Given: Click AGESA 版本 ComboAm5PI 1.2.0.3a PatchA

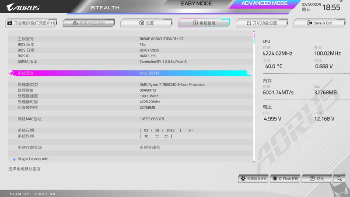Looking at the screenshot, I should 163,62.
